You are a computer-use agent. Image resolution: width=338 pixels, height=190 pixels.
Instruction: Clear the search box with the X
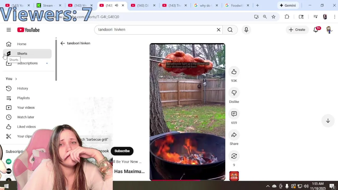tap(219, 30)
